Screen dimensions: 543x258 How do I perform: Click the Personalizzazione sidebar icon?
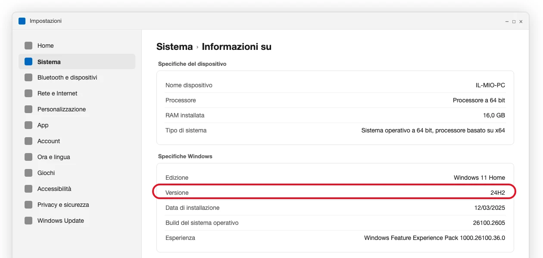tap(28, 109)
